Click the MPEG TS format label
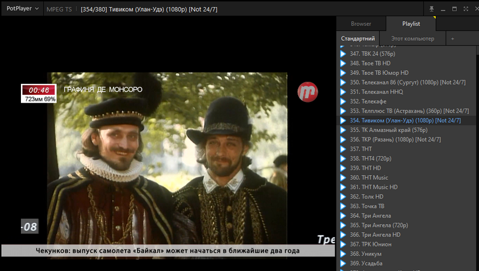Image resolution: width=479 pixels, height=271 pixels. [59, 9]
